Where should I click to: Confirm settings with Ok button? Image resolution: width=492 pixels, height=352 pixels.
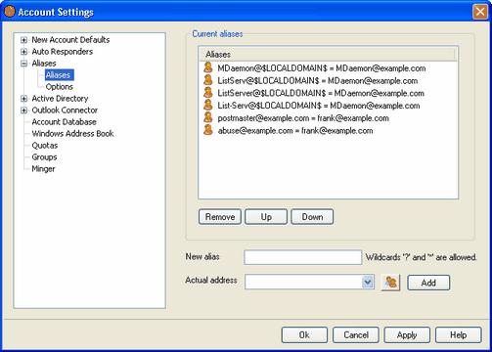tap(304, 335)
